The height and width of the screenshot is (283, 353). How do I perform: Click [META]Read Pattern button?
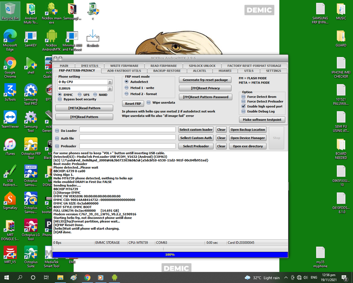point(84,108)
